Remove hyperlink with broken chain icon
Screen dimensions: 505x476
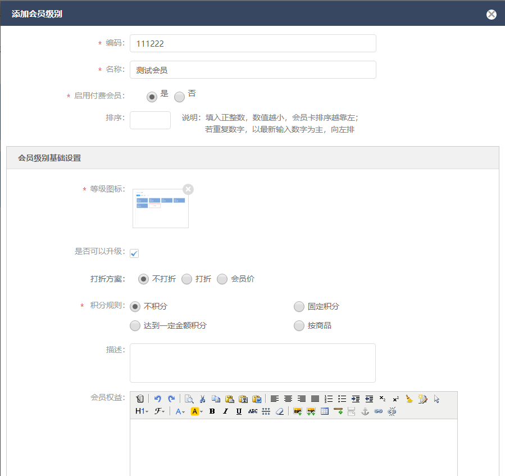click(x=392, y=411)
